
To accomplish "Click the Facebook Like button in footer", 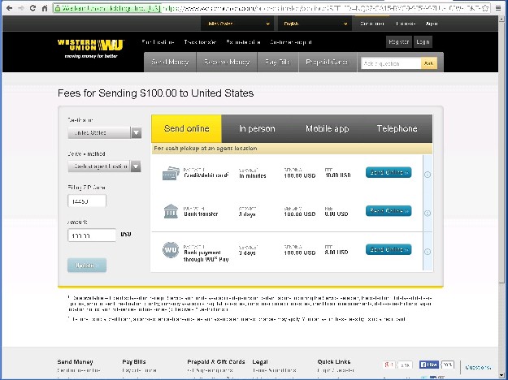I will click(429, 365).
